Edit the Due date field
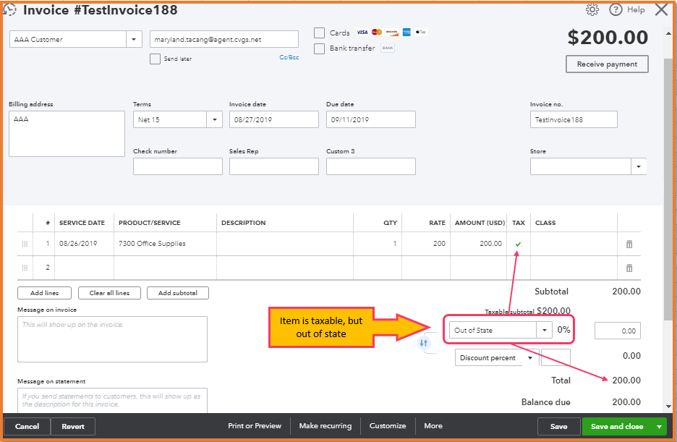 [x=371, y=119]
